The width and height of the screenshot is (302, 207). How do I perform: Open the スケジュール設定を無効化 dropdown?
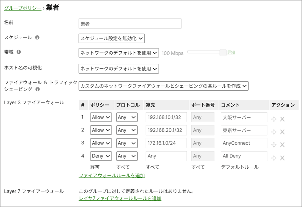coord(112,38)
